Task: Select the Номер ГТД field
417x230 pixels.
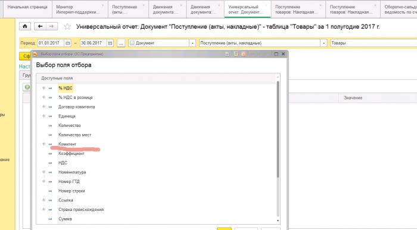Action: pos(69,182)
